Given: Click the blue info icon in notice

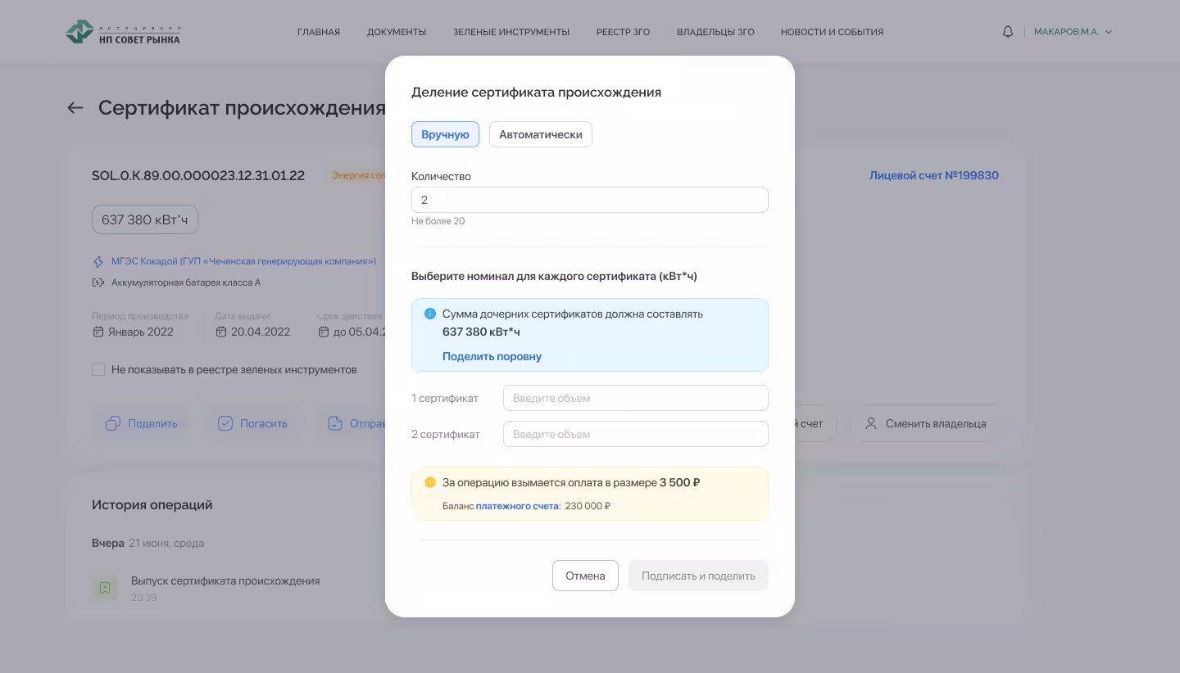Looking at the screenshot, I should tap(430, 314).
